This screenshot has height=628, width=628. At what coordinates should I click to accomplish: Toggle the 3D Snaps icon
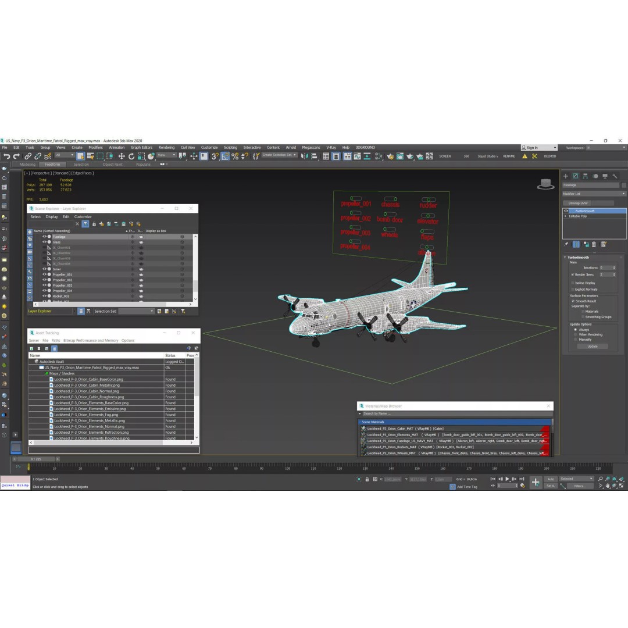pos(215,156)
